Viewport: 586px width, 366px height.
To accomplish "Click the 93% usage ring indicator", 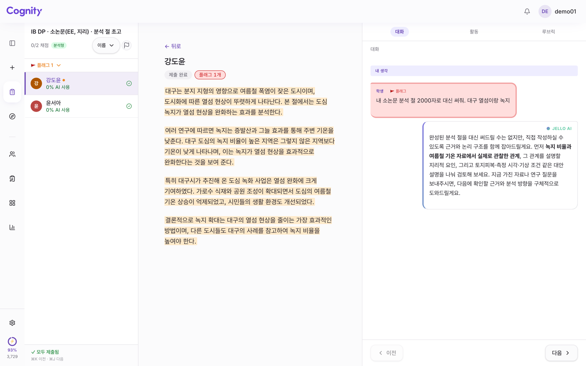I will tap(12, 341).
